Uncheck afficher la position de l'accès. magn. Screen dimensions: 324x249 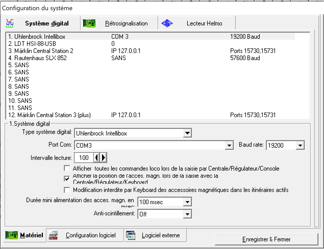tap(67, 179)
